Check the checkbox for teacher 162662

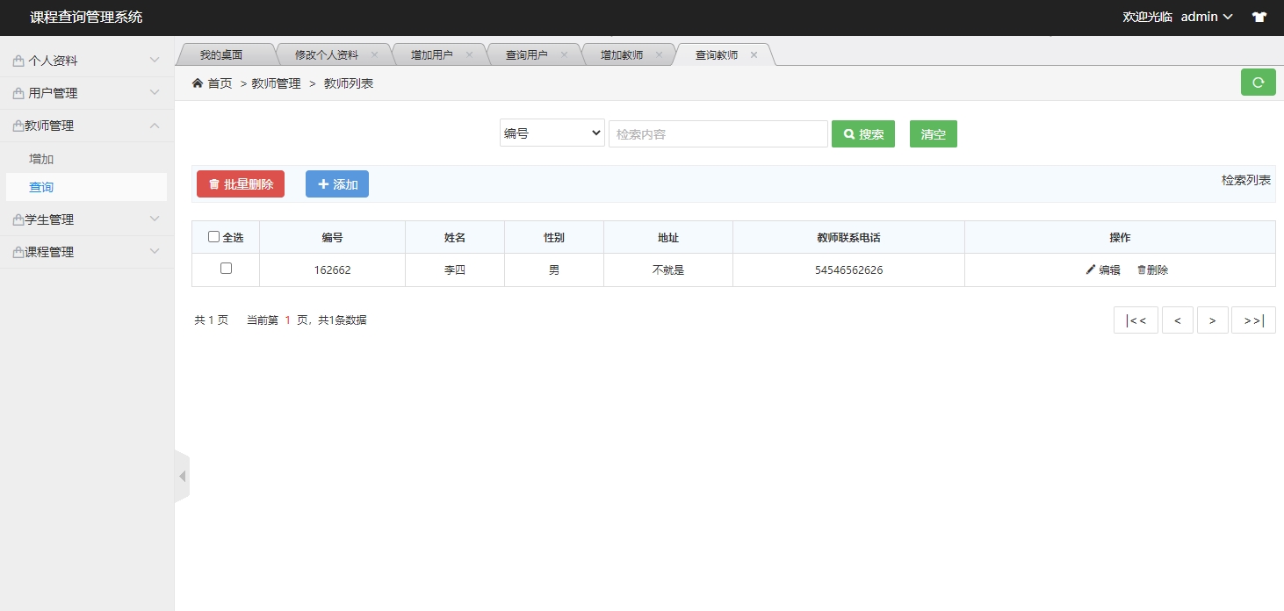coord(225,269)
